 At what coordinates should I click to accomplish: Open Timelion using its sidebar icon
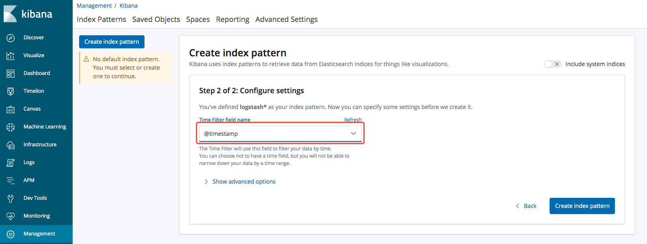[11, 91]
